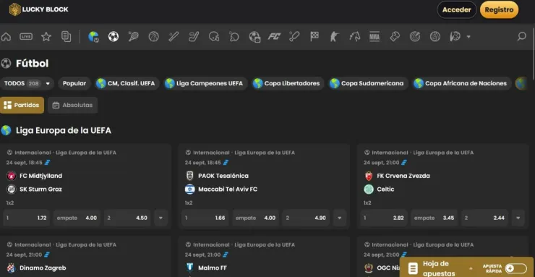Select the globe top events icon

tap(93, 36)
